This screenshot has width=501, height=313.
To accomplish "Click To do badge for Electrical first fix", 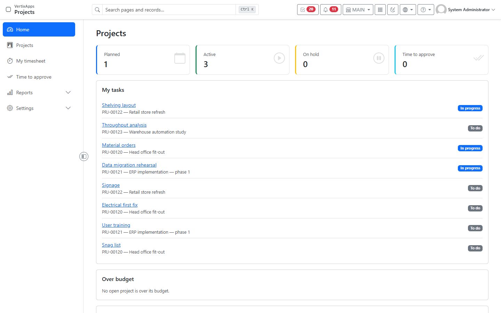I will (475, 208).
